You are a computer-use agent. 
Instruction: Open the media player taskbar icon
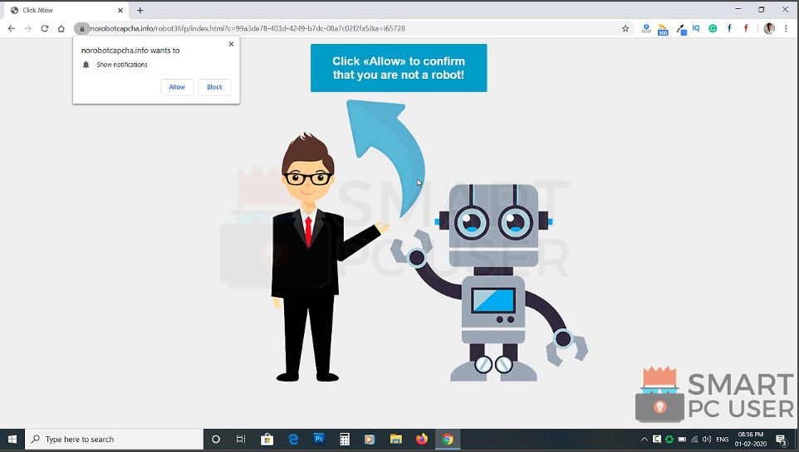tap(370, 440)
